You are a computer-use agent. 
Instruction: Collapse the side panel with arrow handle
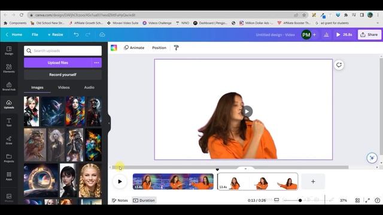click(x=109, y=123)
